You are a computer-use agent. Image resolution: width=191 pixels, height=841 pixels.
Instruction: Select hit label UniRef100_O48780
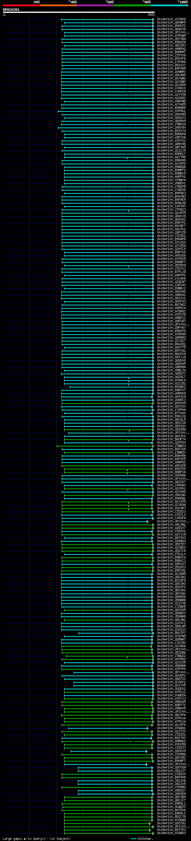171,128
